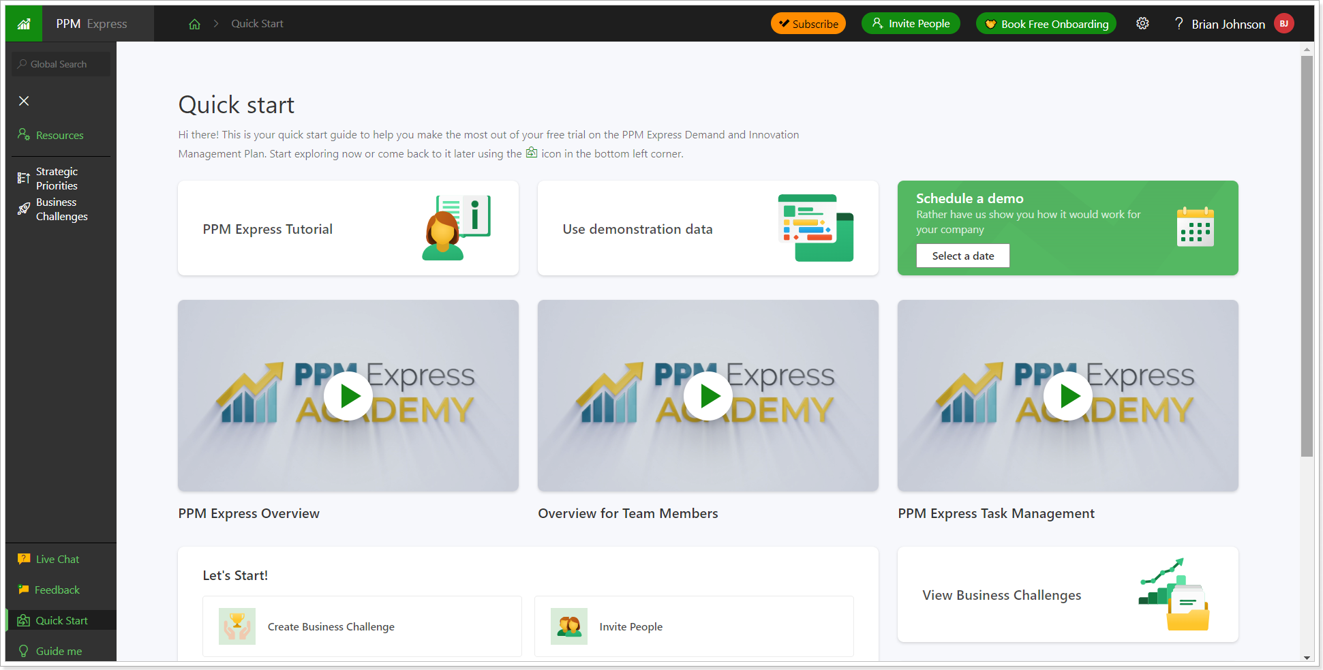Screen dimensions: 1323x670
Task: Play the PPM Express Overview video
Action: coord(348,396)
